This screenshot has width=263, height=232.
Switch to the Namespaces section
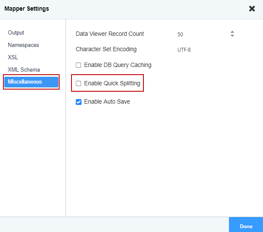(23, 45)
